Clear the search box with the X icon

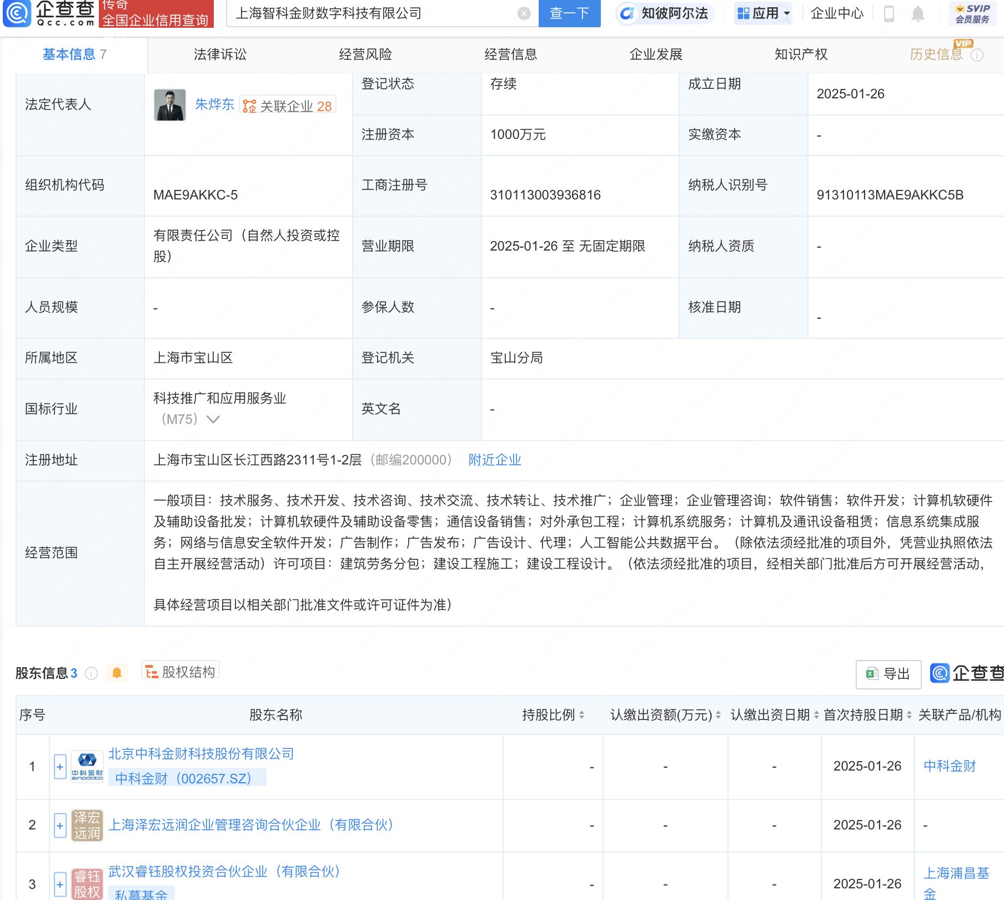coord(524,13)
